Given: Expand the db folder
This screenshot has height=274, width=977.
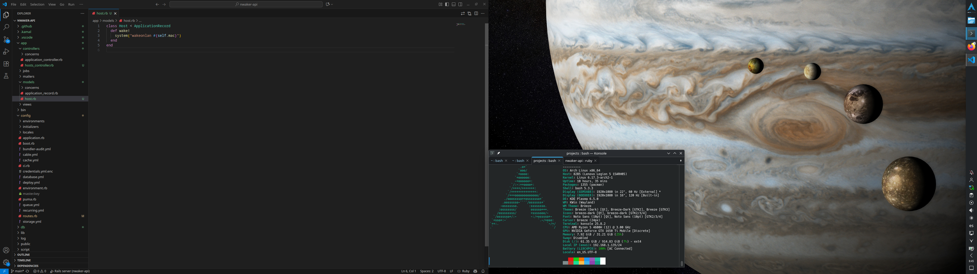Looking at the screenshot, I should pyautogui.click(x=23, y=227).
